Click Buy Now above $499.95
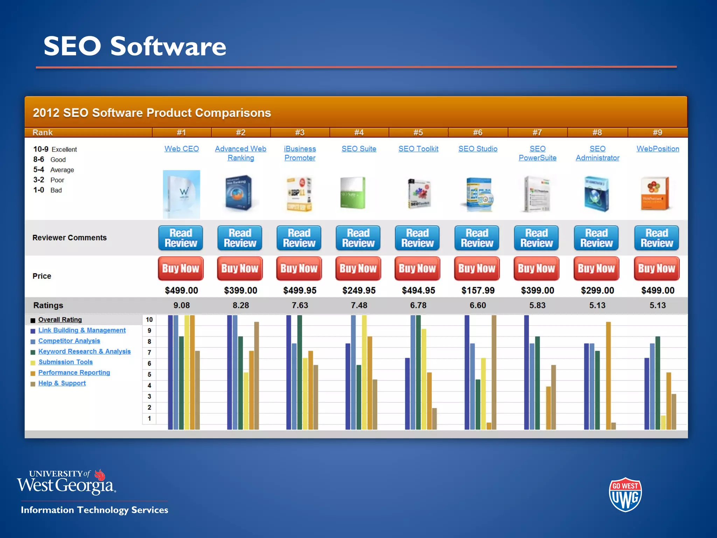This screenshot has width=717, height=538. pyautogui.click(x=299, y=269)
